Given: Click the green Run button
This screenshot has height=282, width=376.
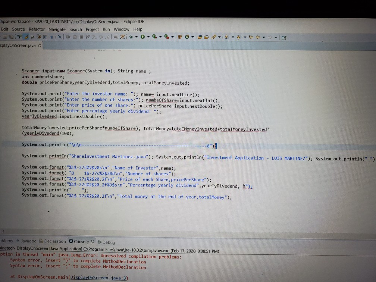Looking at the screenshot, I should tap(142, 37).
